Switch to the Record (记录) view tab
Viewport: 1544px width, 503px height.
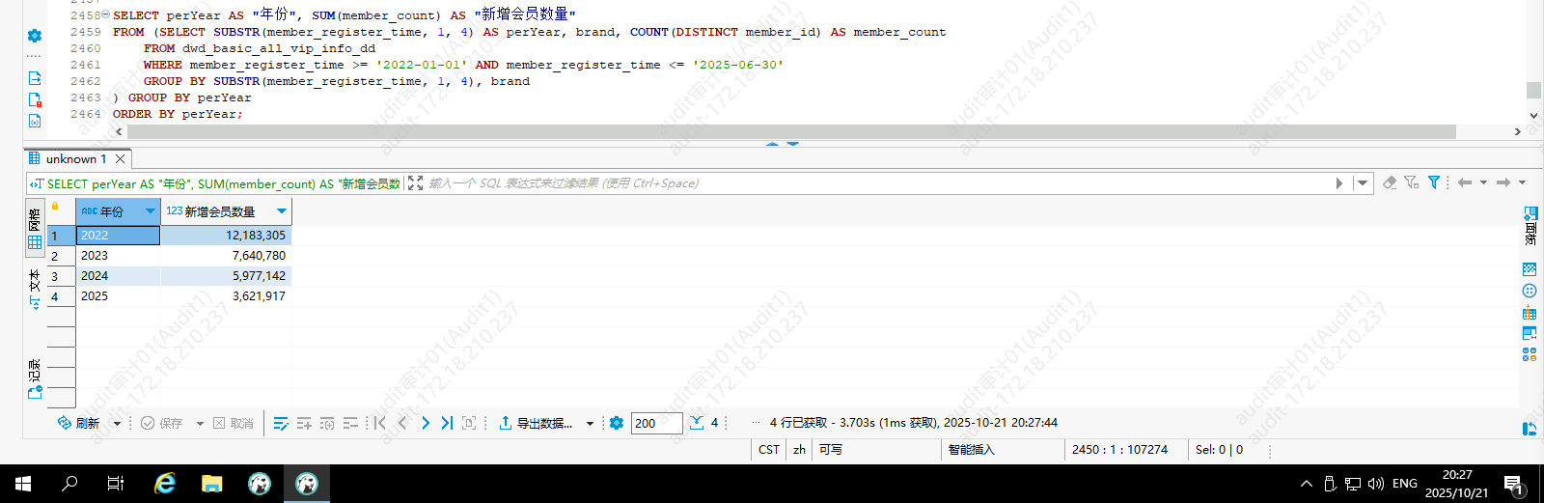(35, 379)
